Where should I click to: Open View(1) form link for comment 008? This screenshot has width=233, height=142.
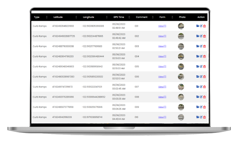[162, 97]
